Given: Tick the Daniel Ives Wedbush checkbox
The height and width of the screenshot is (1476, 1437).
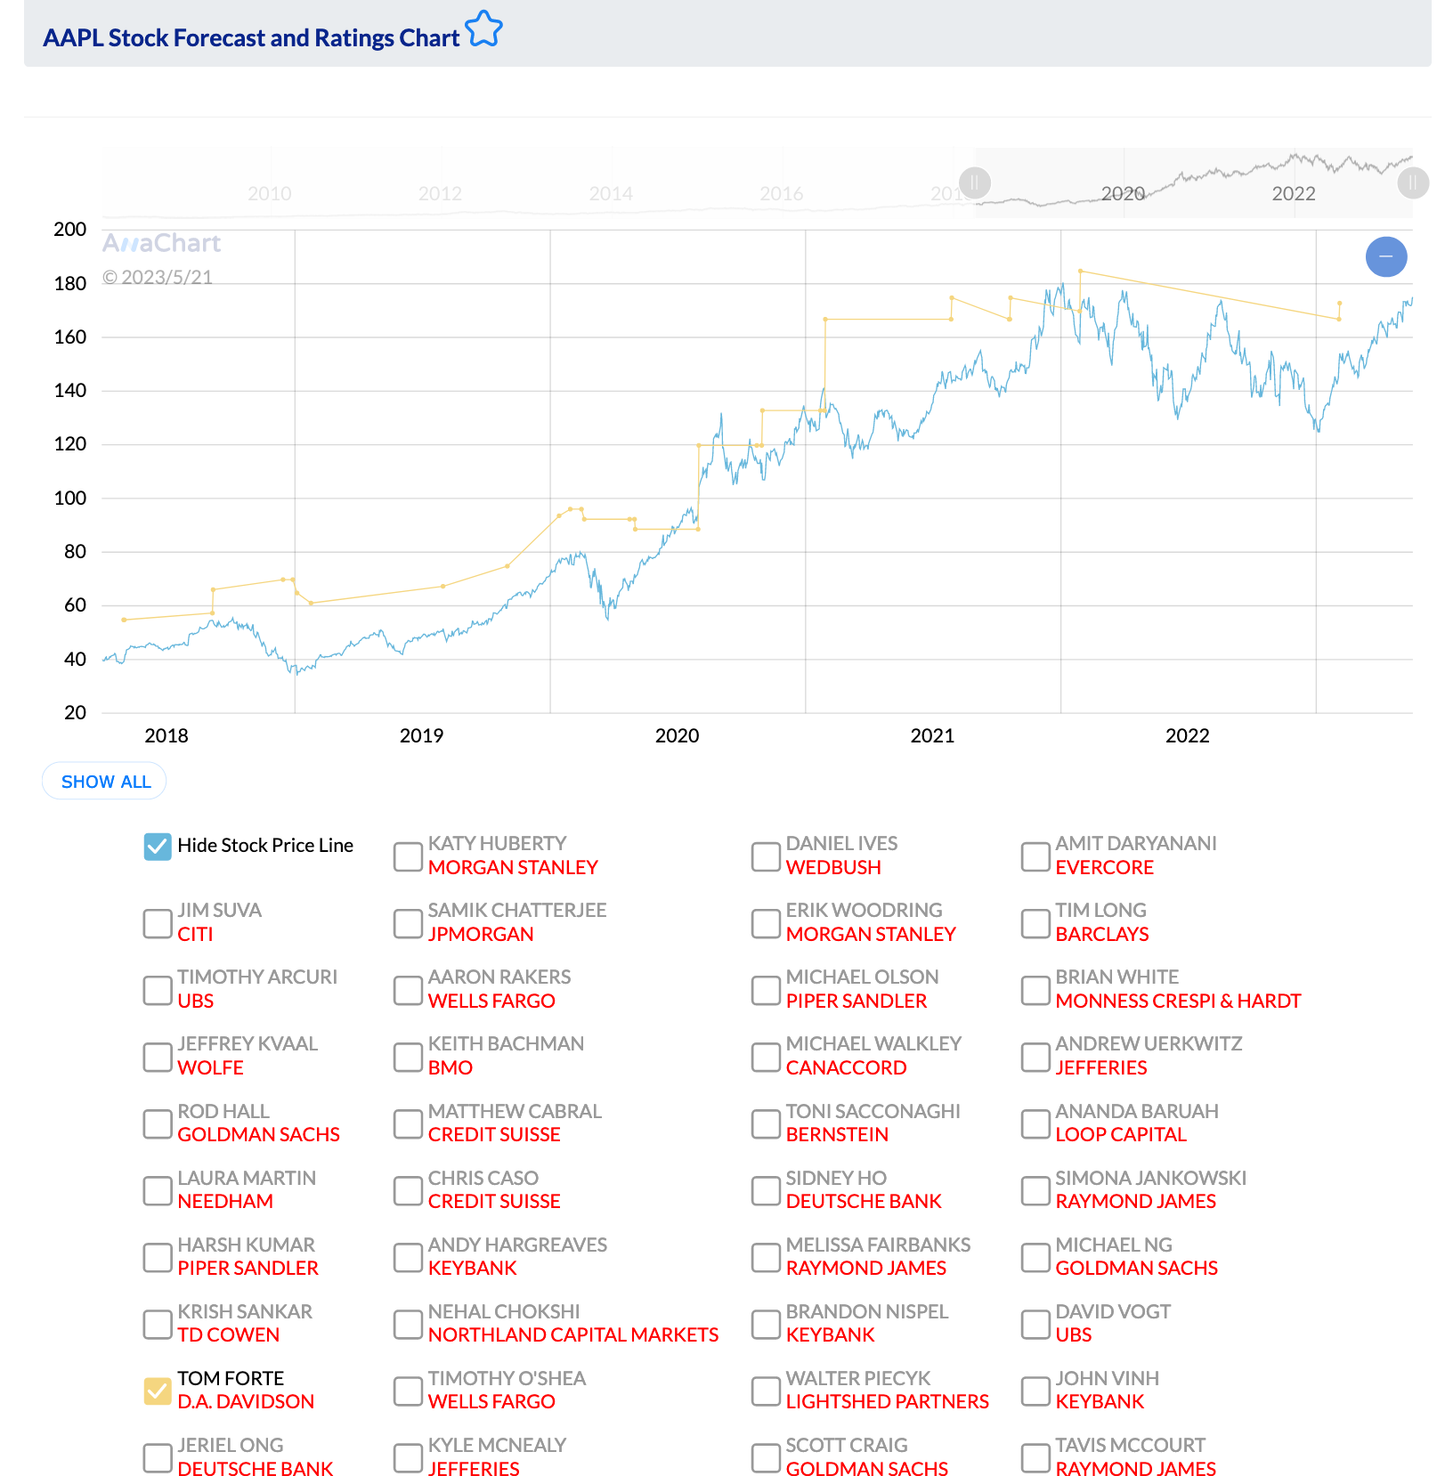Looking at the screenshot, I should tap(766, 856).
